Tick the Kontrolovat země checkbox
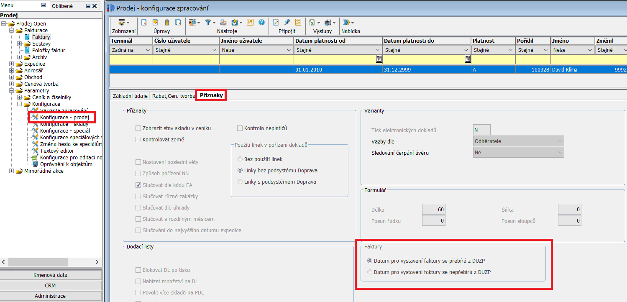The width and height of the screenshot is (627, 302). [138, 140]
